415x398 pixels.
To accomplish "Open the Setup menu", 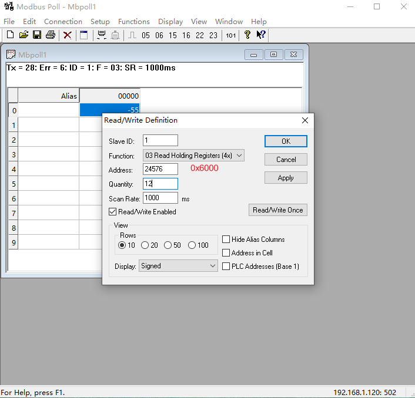I will coord(100,21).
